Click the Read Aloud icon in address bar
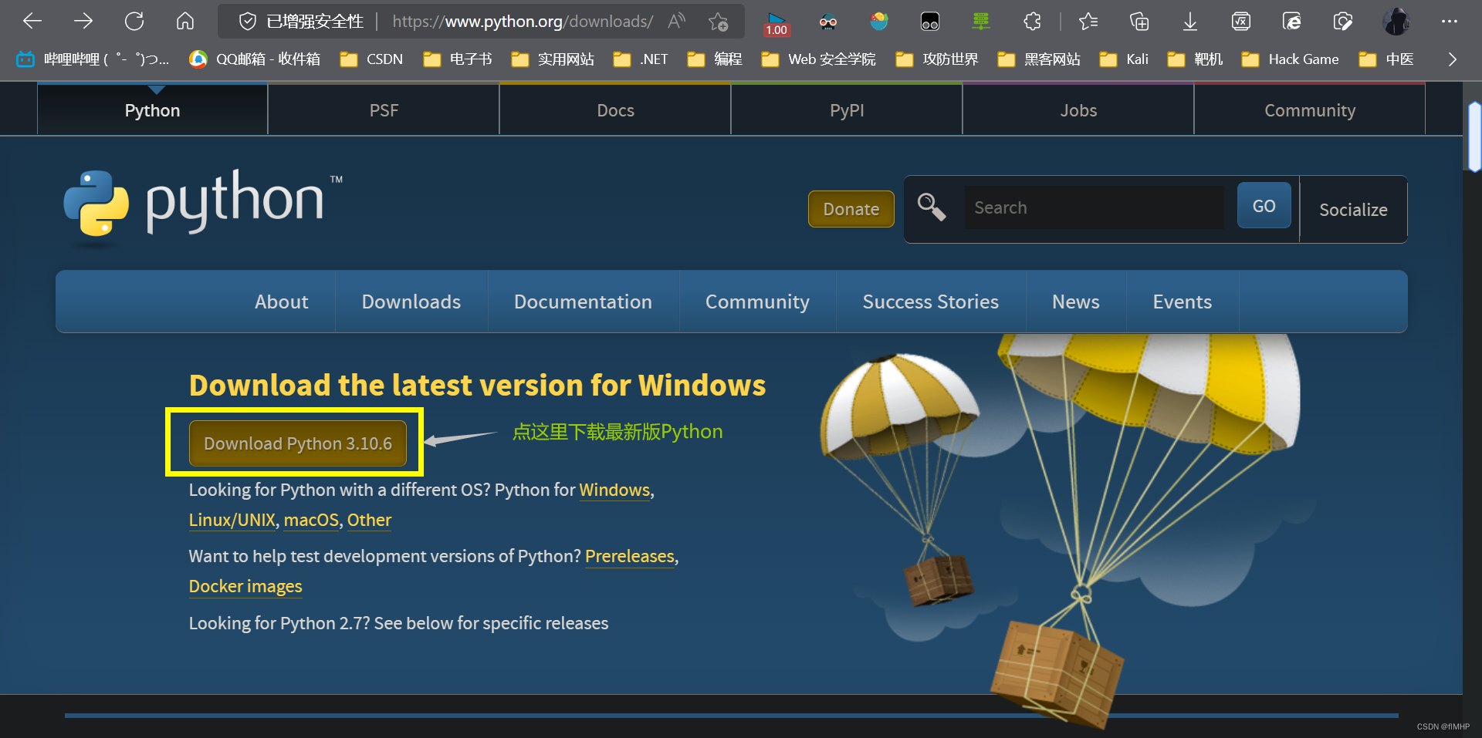Image resolution: width=1482 pixels, height=738 pixels. pyautogui.click(x=677, y=22)
